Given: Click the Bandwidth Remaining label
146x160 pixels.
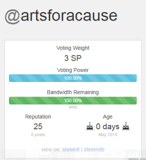Looking at the screenshot, I should [73, 92].
